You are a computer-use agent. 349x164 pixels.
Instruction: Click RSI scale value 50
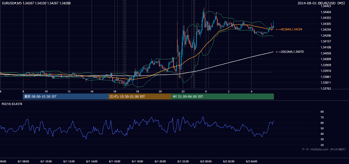tap(322, 128)
